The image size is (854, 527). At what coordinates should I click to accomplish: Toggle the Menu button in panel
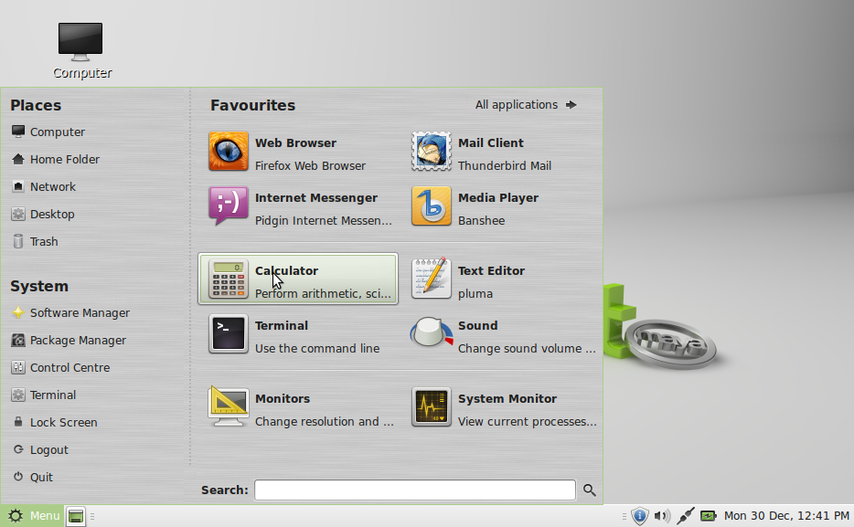point(32,515)
